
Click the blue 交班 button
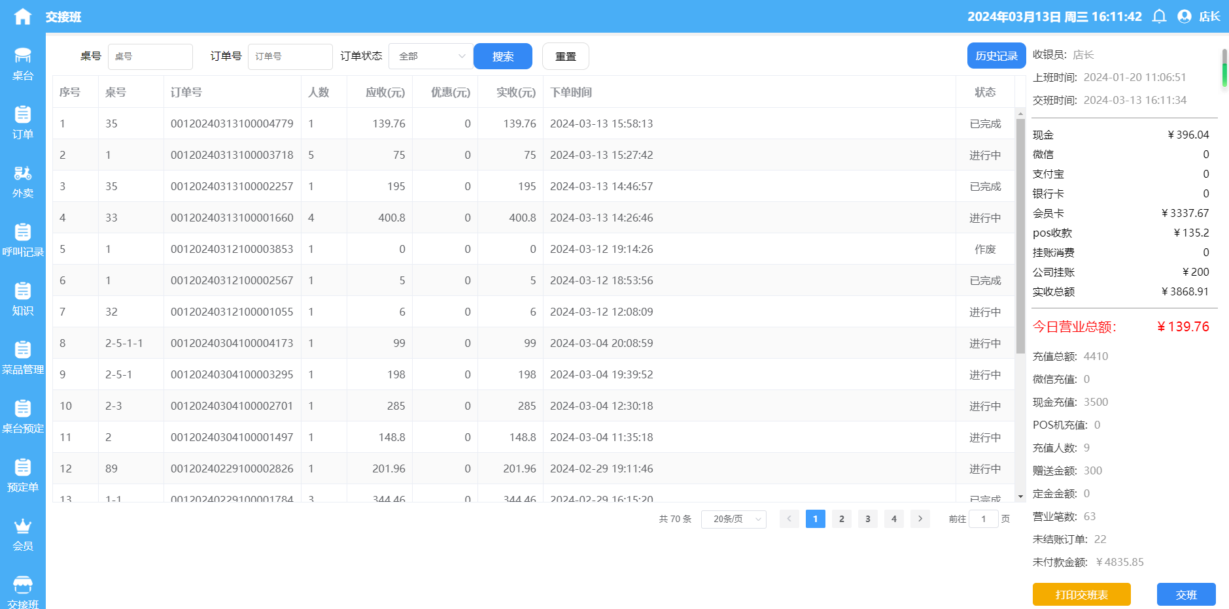pos(1186,595)
